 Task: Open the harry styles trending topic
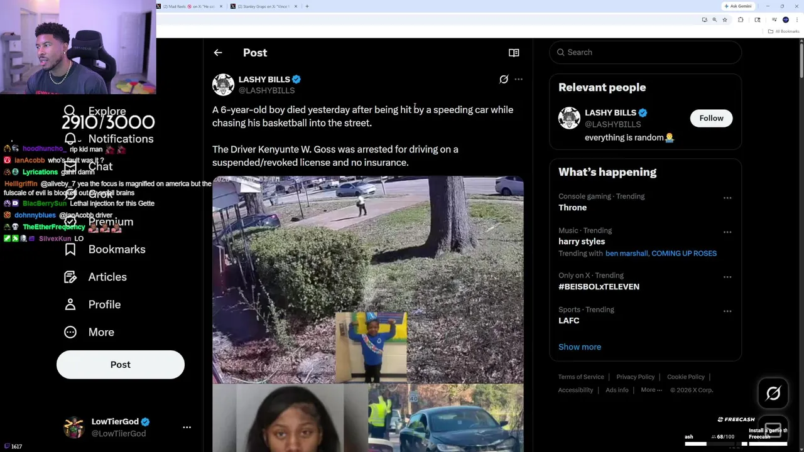(x=582, y=241)
